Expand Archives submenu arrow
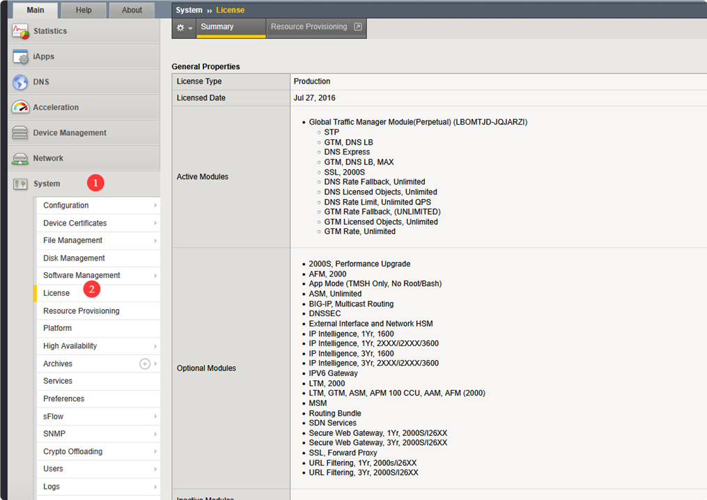Screen dimensions: 707x500 [x=155, y=364]
